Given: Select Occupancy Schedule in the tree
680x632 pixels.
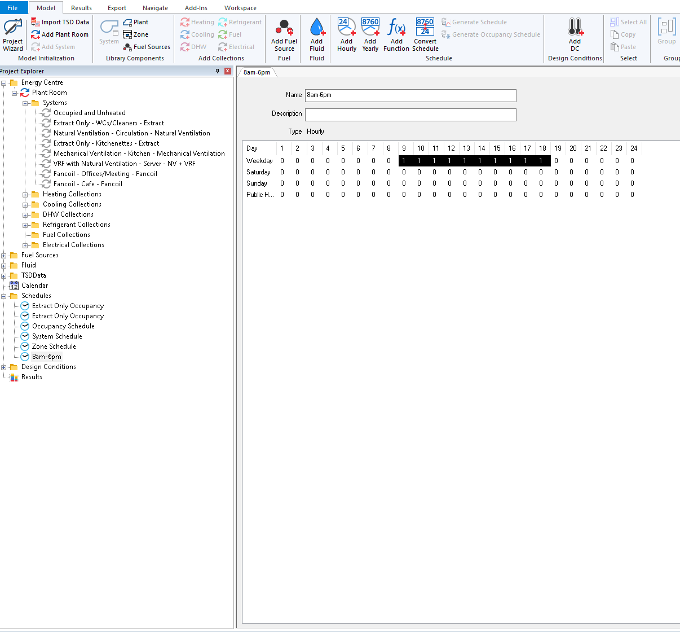Looking at the screenshot, I should 63,326.
